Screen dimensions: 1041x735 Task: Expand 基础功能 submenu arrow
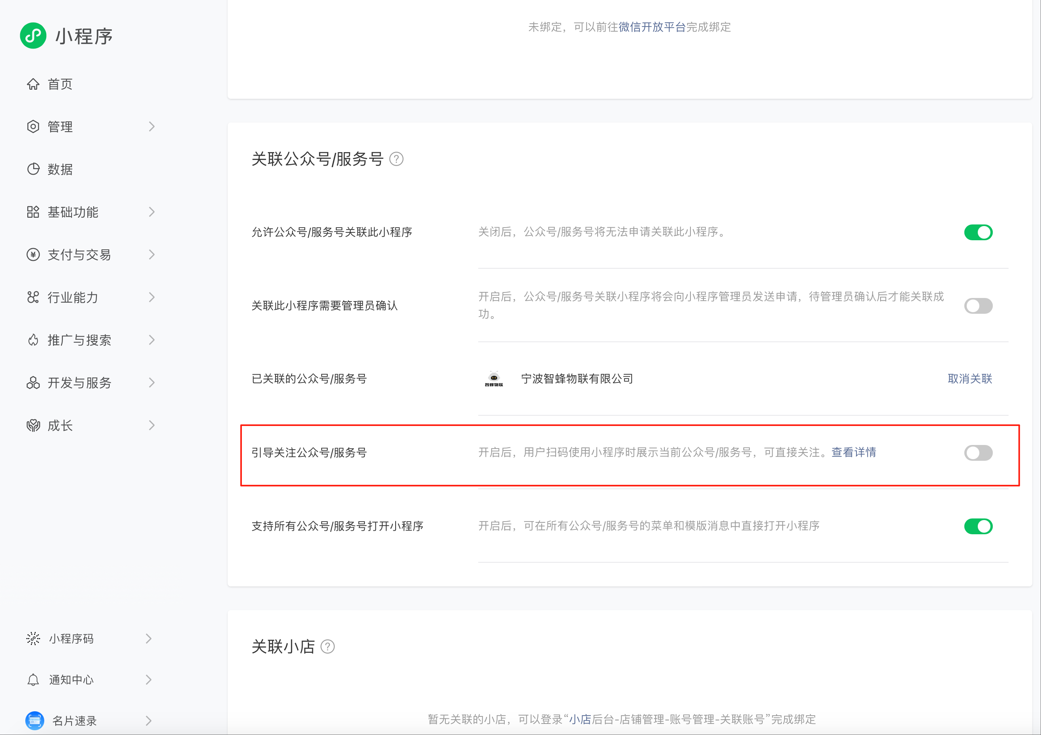tap(152, 212)
